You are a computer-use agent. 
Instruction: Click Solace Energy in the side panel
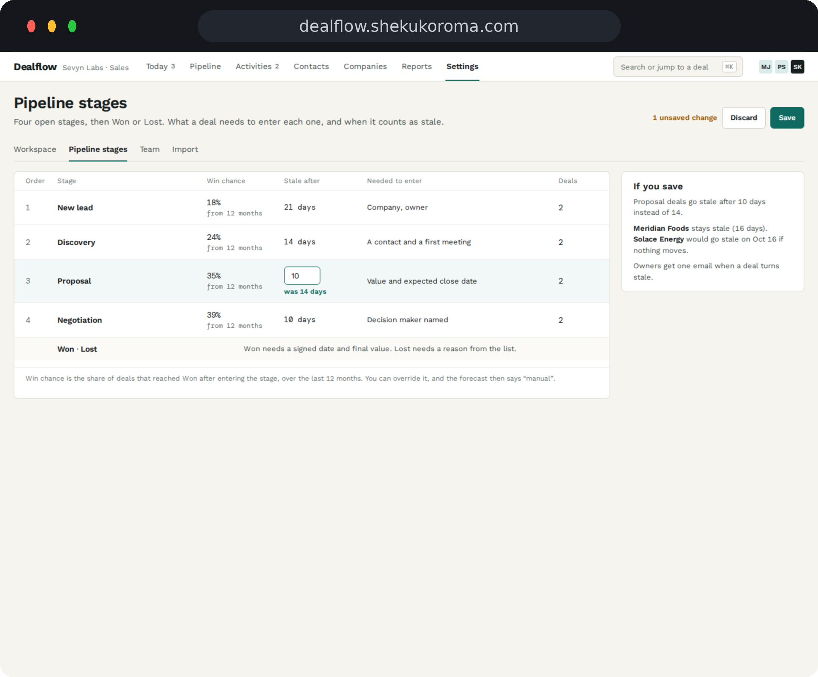point(658,239)
